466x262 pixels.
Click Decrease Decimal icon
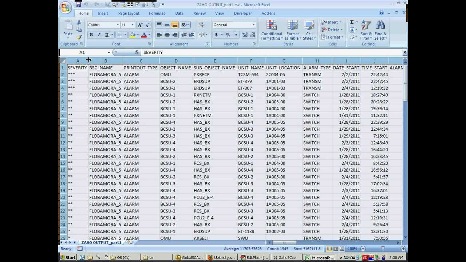coord(252,35)
